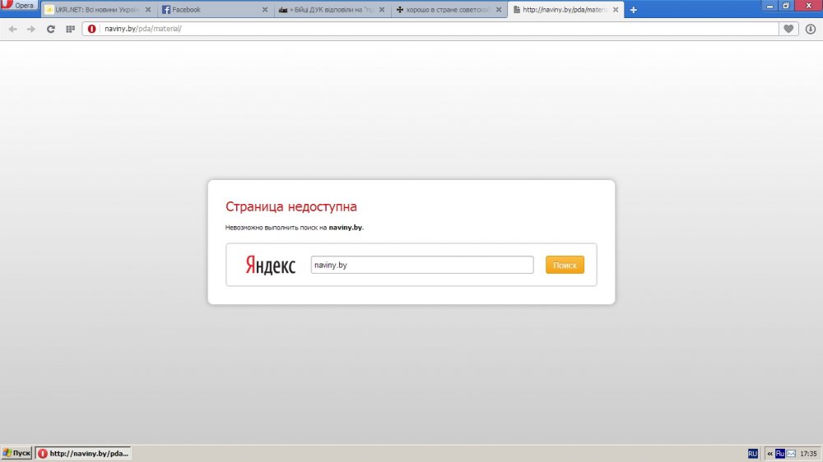This screenshot has height=462, width=823.
Task: Expand hidden tray icons chevron
Action: click(x=770, y=454)
